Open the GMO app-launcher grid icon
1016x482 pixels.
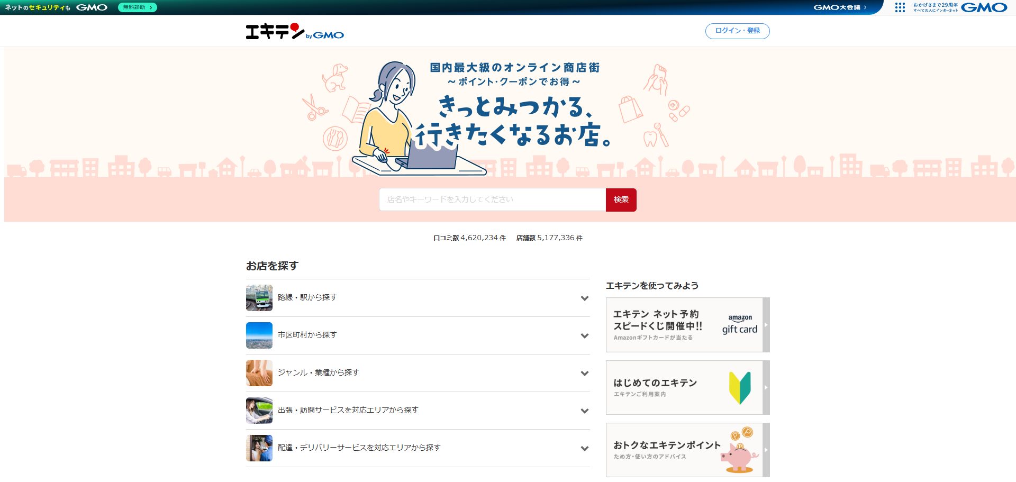click(x=900, y=8)
